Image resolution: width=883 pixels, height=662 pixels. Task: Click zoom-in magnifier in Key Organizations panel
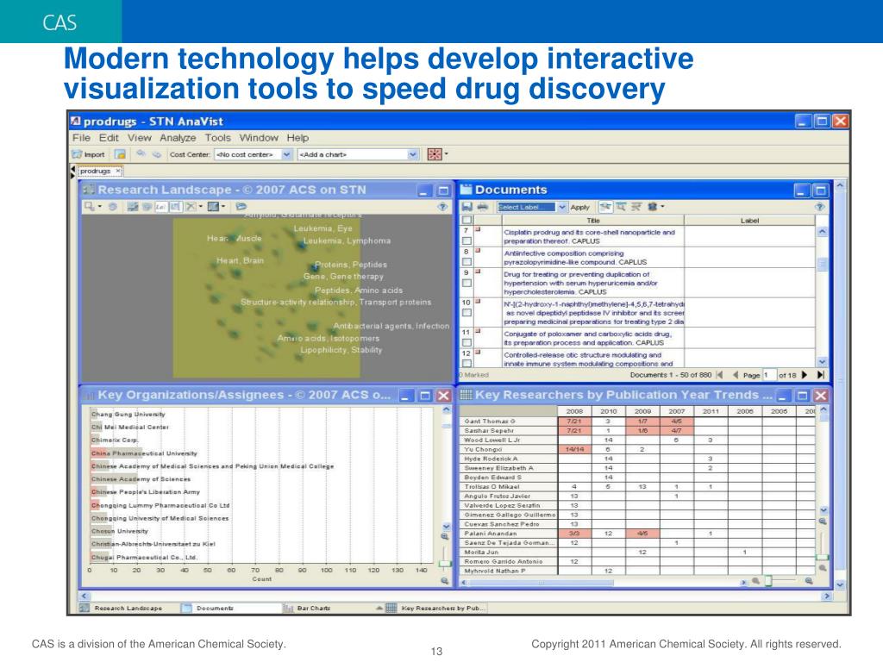(x=445, y=536)
